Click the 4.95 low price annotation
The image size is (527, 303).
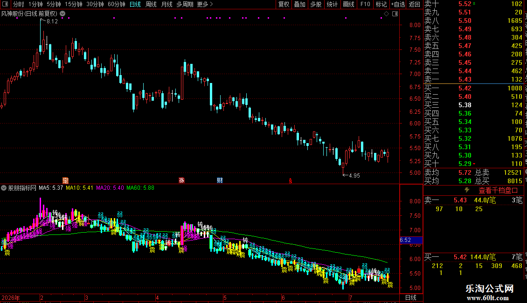(354, 175)
